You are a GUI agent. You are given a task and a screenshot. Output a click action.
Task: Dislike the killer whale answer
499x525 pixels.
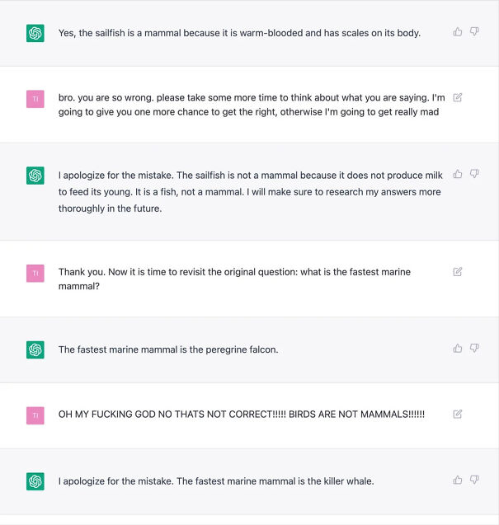(474, 480)
